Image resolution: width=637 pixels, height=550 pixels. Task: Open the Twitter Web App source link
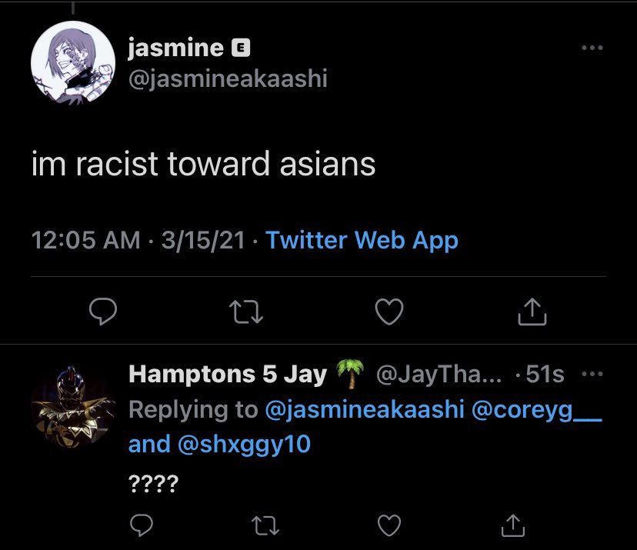pos(362,240)
